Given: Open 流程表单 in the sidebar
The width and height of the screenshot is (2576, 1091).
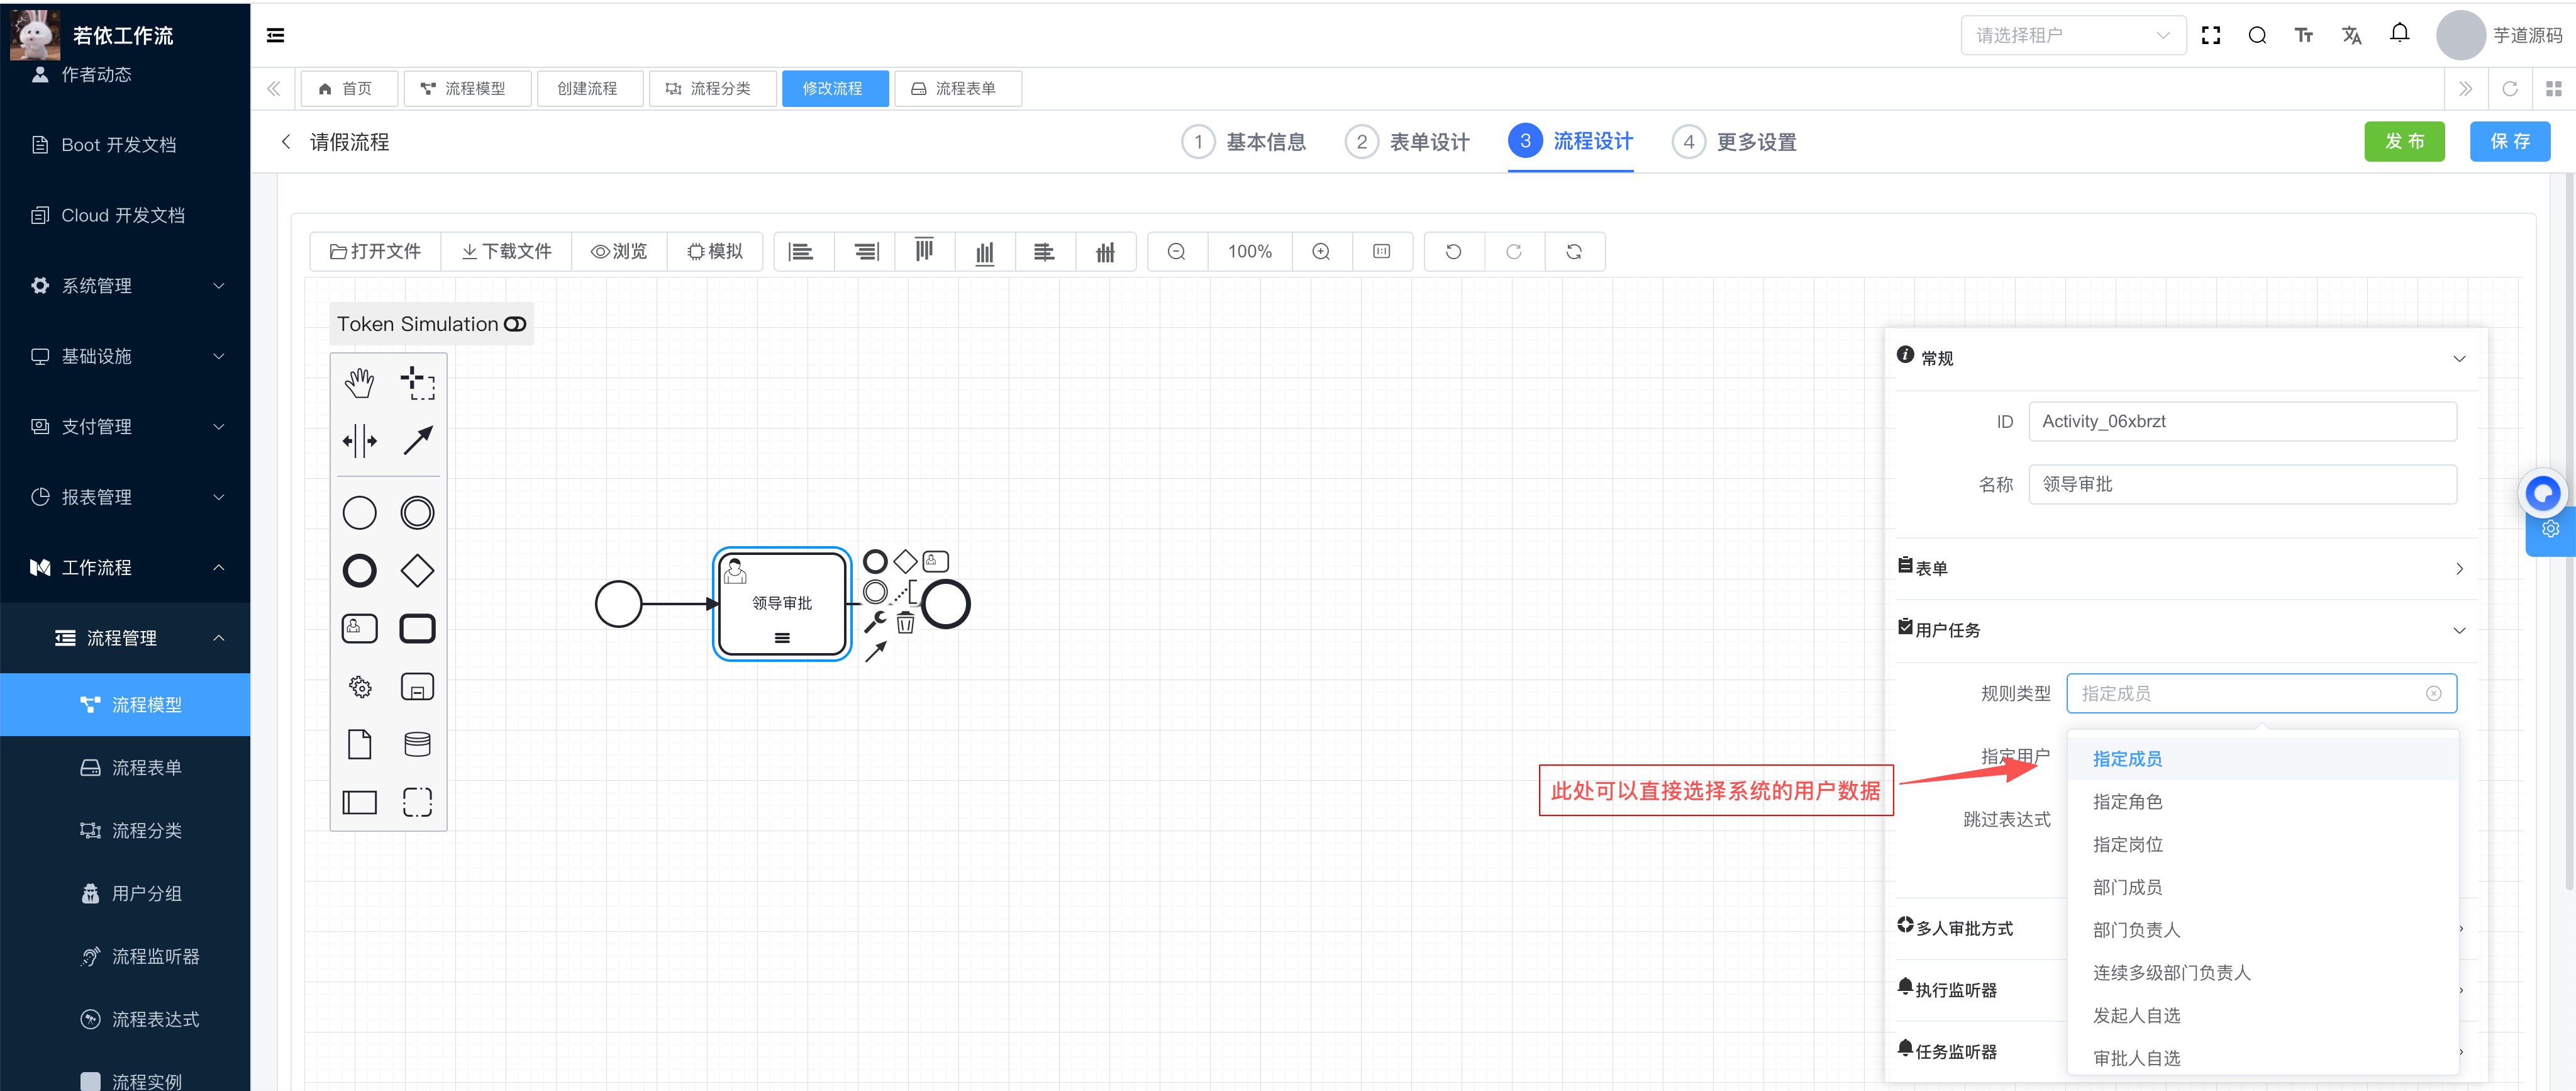Looking at the screenshot, I should tap(125, 767).
